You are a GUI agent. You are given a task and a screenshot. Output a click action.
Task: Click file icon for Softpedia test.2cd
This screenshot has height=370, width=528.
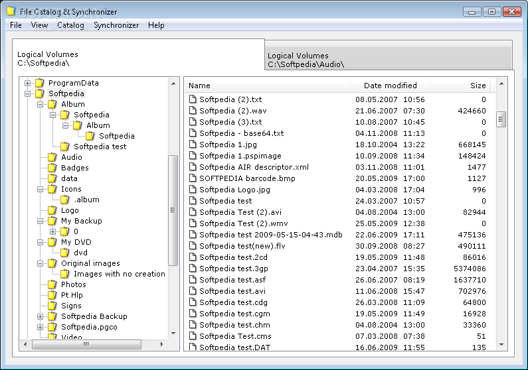click(193, 257)
